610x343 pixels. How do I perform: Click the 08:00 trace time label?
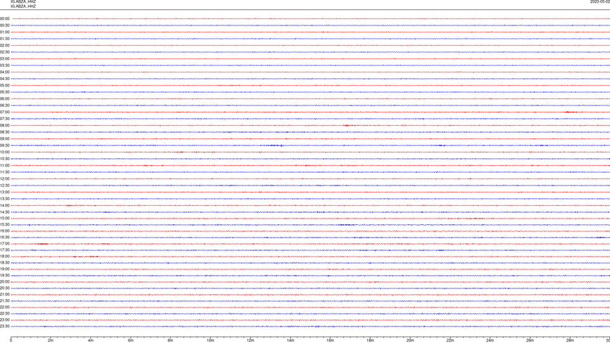pyautogui.click(x=4, y=126)
